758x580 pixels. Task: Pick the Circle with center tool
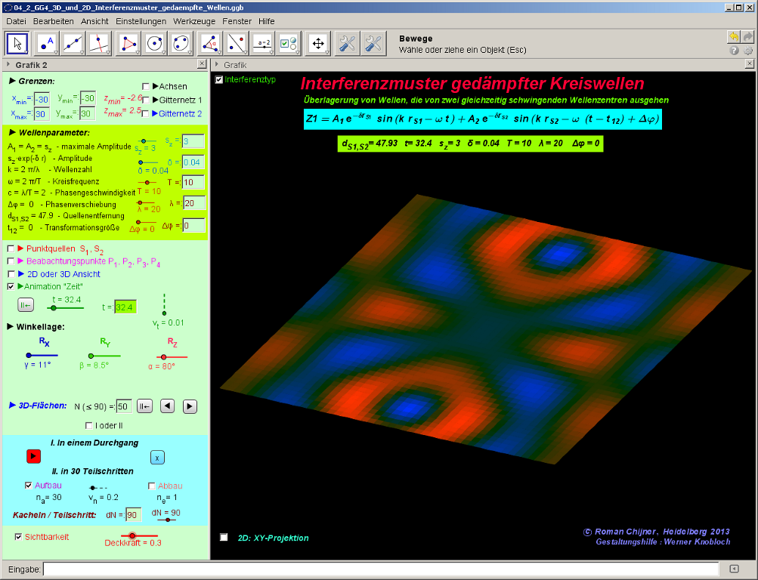click(155, 44)
